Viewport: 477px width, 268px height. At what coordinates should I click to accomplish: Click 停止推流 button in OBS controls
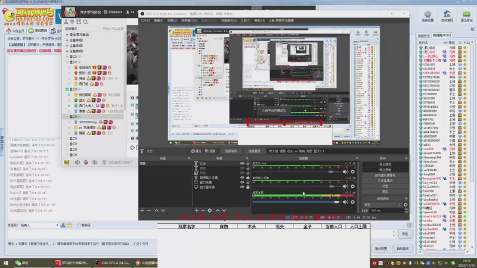[x=385, y=164]
